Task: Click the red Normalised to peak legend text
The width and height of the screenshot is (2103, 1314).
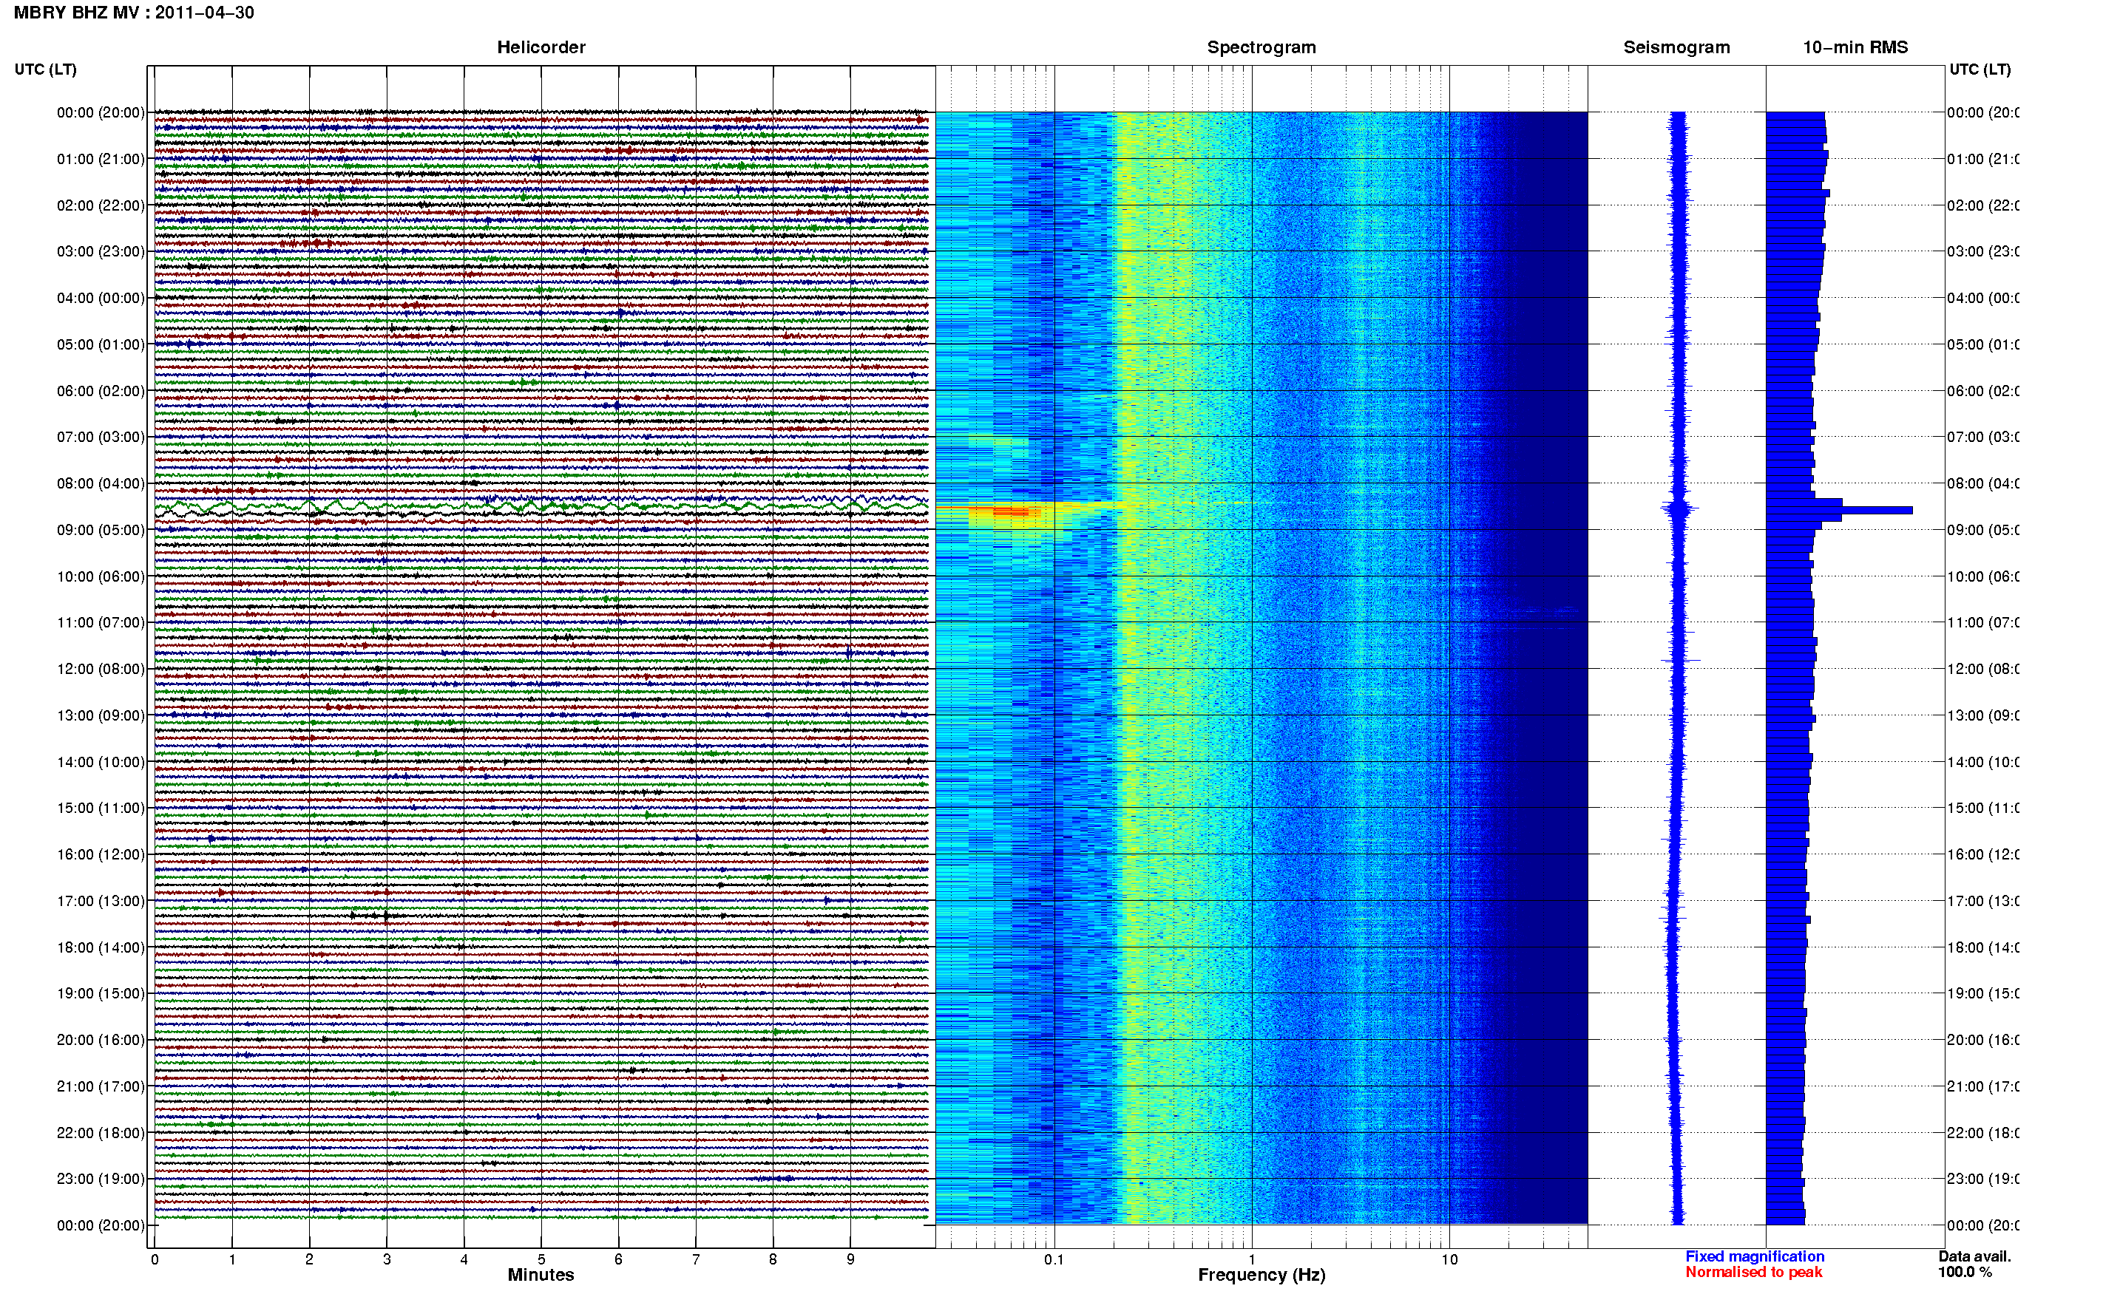Action: 1753,1273
